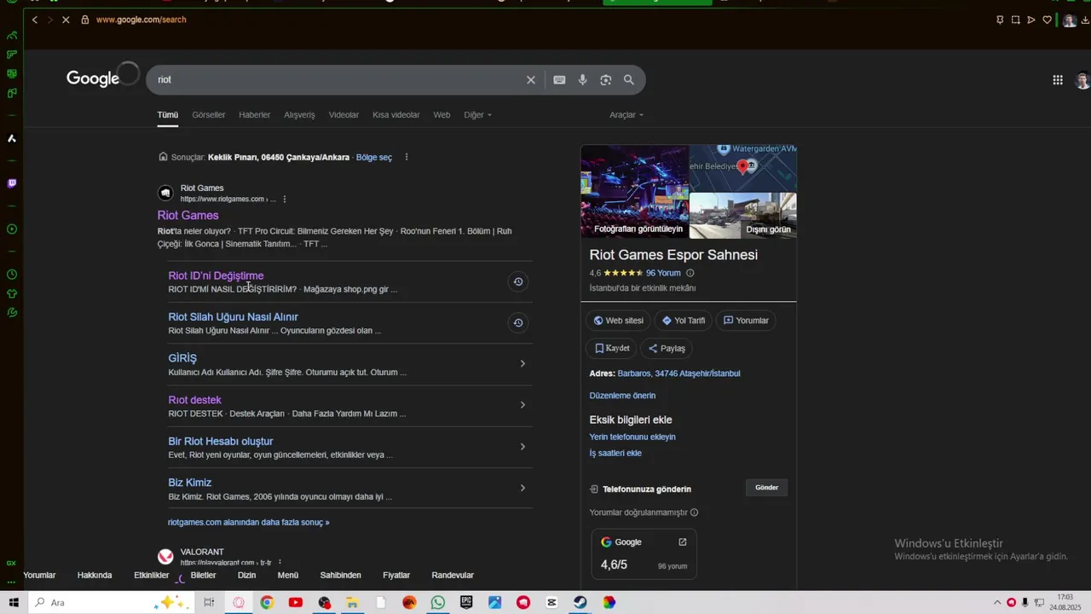Expand the Araçlar tools dropdown

click(x=626, y=114)
